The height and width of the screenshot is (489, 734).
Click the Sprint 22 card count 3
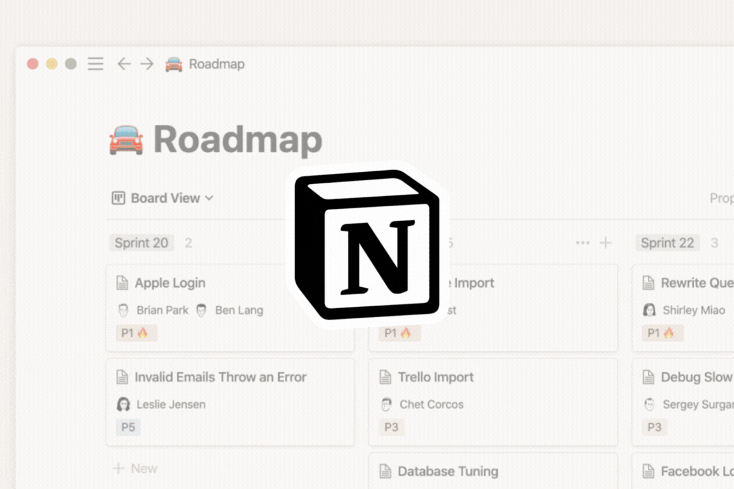tap(714, 243)
